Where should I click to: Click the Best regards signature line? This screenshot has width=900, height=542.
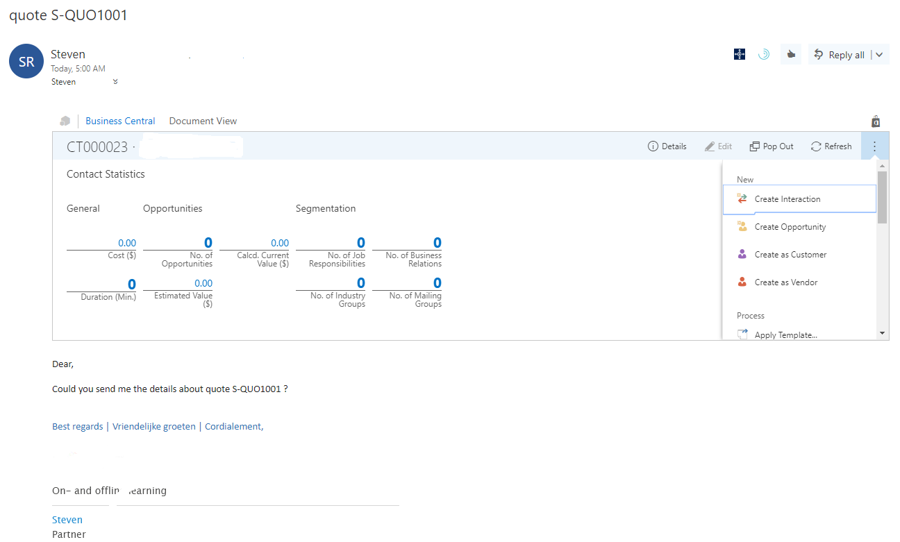158,427
